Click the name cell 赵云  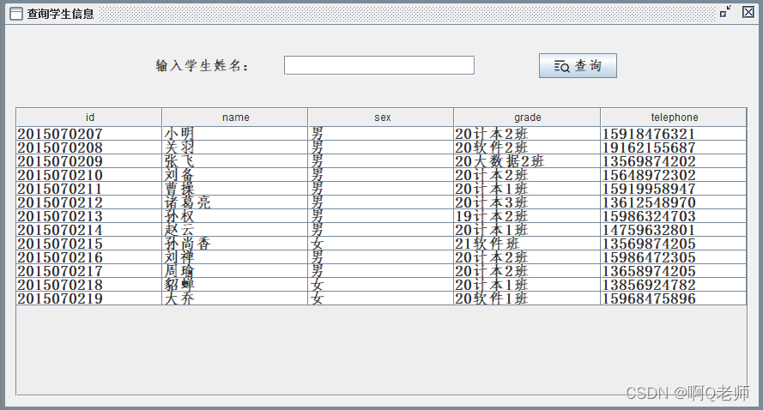[x=235, y=230]
